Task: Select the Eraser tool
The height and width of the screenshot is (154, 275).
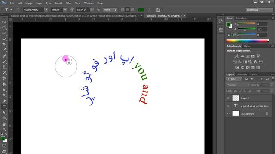Action: pos(4,78)
